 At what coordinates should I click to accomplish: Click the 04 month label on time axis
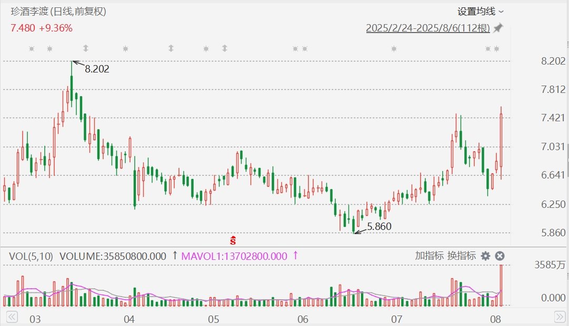pyautogui.click(x=129, y=319)
